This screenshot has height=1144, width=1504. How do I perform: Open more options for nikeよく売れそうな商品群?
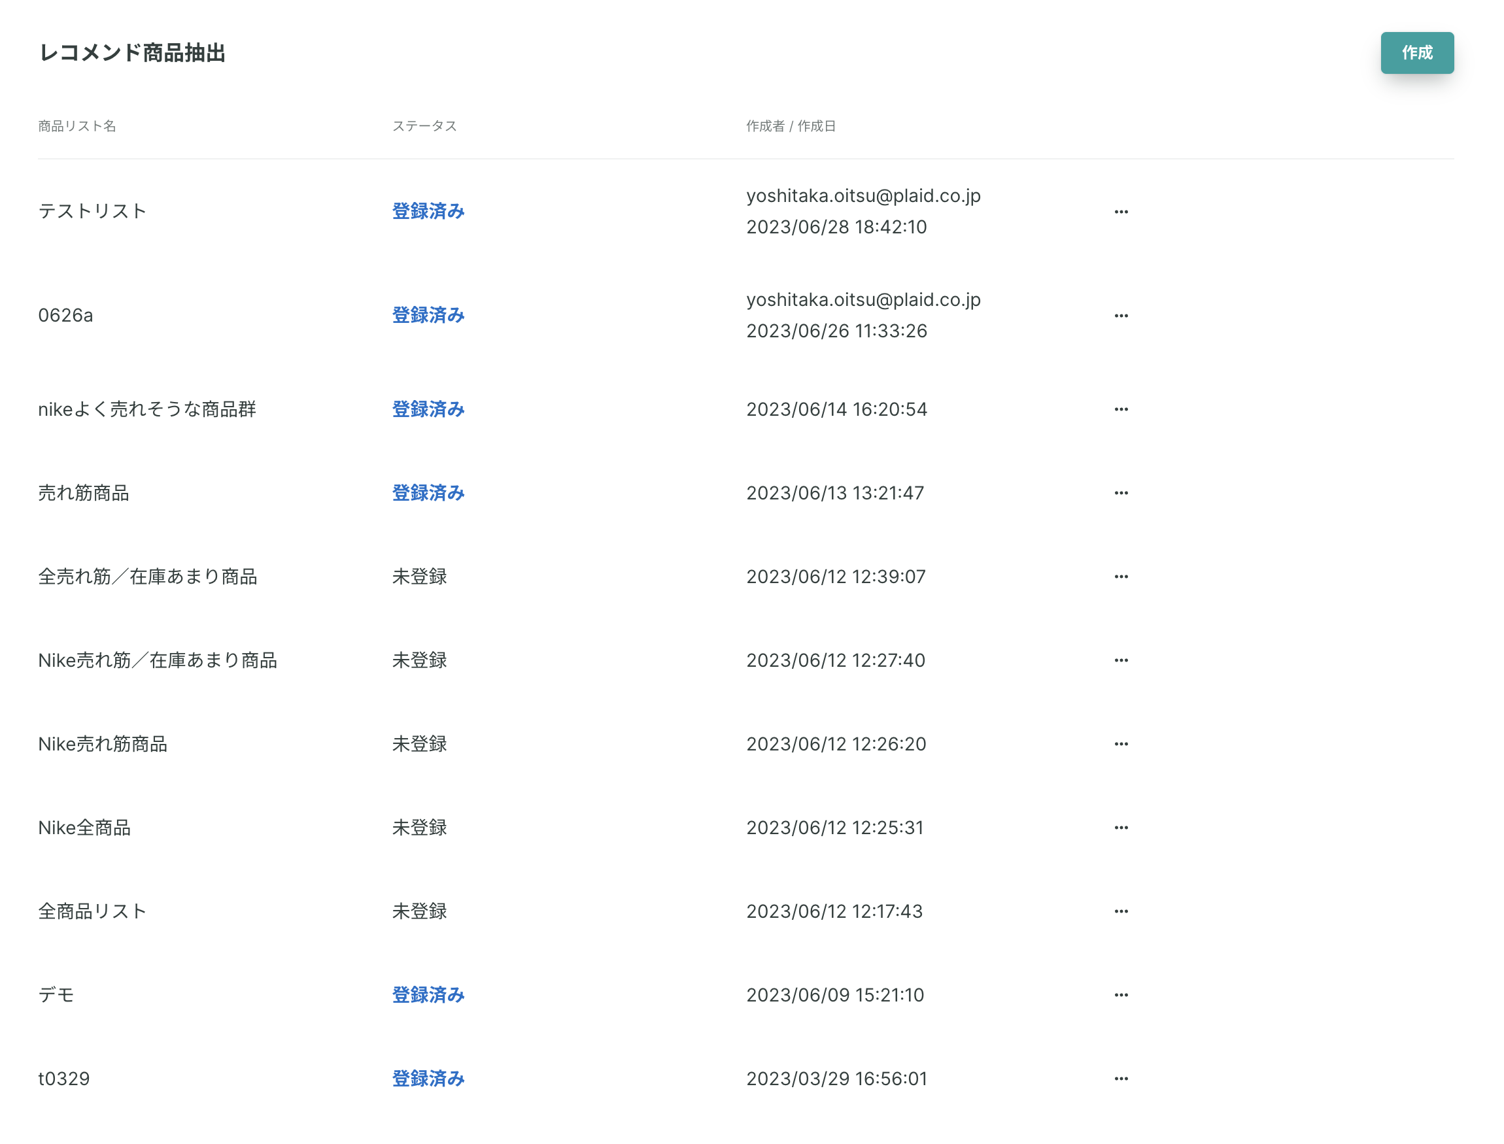pyautogui.click(x=1121, y=409)
